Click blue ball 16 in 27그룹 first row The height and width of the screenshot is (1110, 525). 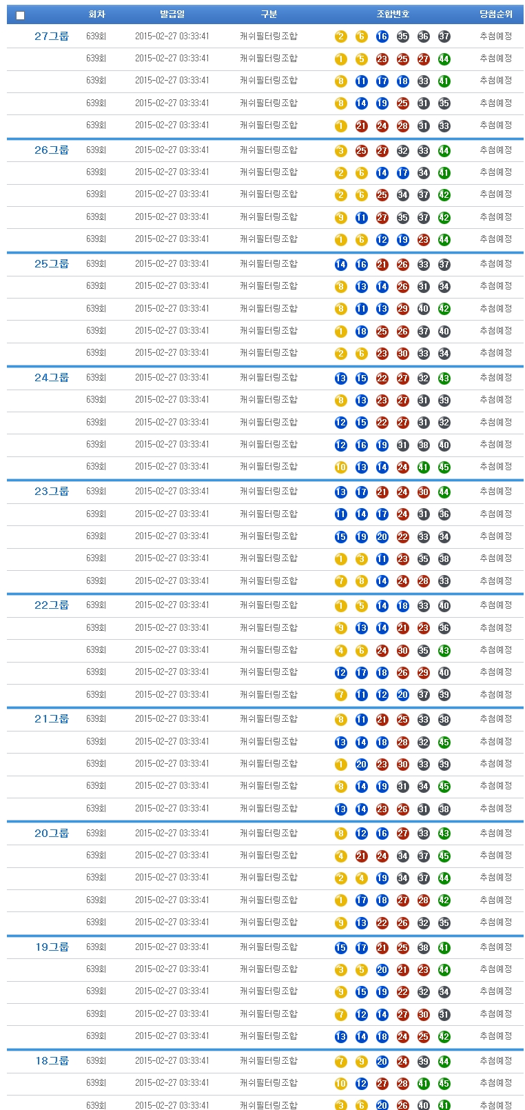pyautogui.click(x=382, y=37)
